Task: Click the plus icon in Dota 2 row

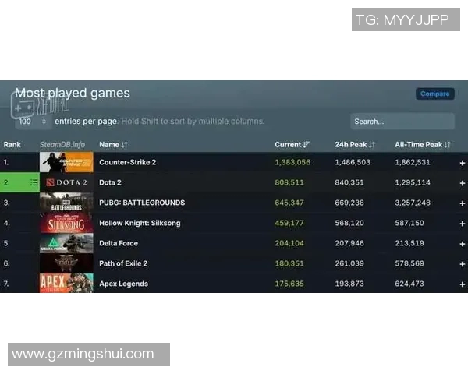Action: (462, 183)
